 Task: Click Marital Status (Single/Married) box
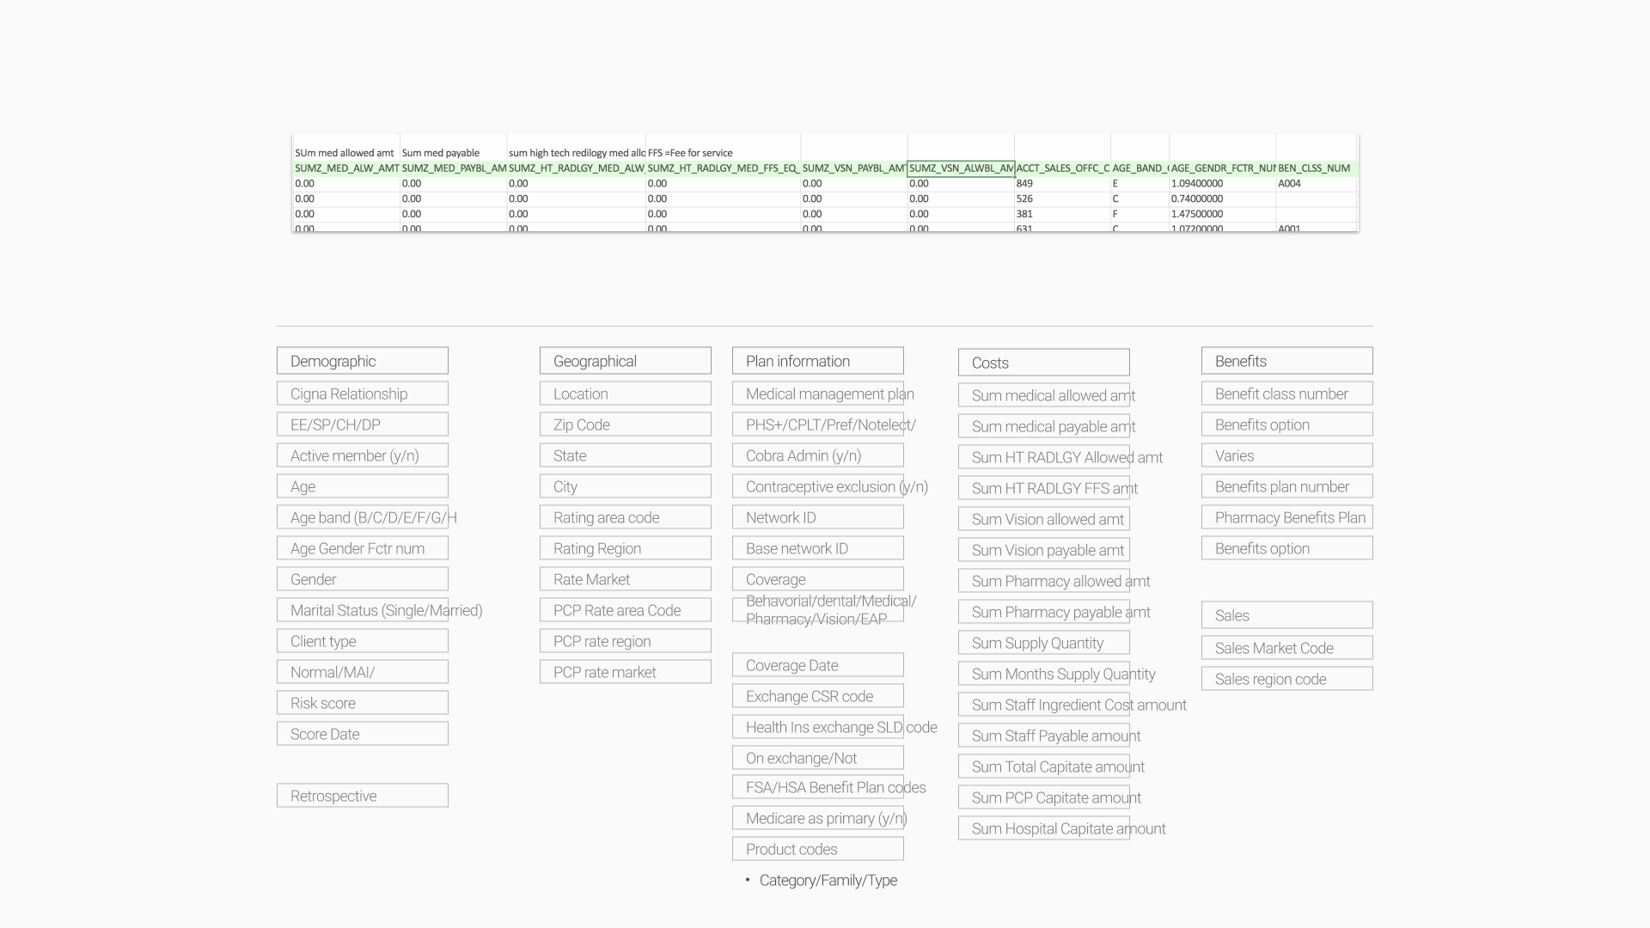(x=363, y=610)
